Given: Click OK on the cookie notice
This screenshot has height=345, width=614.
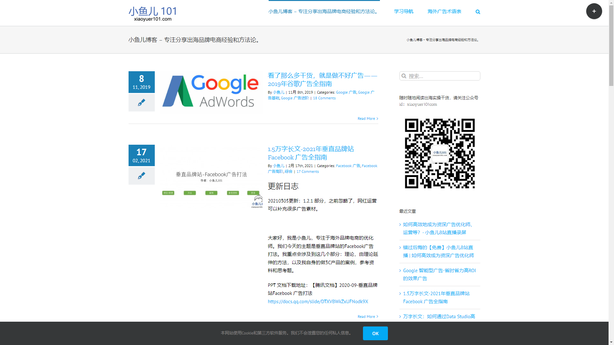Looking at the screenshot, I should [x=375, y=333].
